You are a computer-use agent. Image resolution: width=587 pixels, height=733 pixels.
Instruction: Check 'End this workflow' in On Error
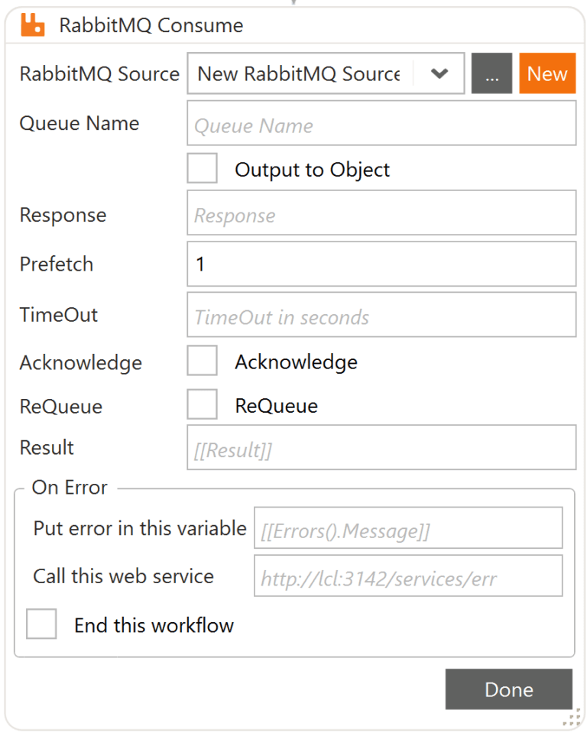[x=41, y=624]
